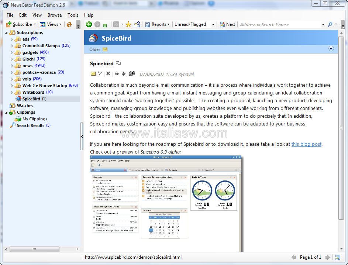Select the politica---cronaca folder
Image resolution: width=348 pixels, height=265 pixels.
tap(39, 72)
